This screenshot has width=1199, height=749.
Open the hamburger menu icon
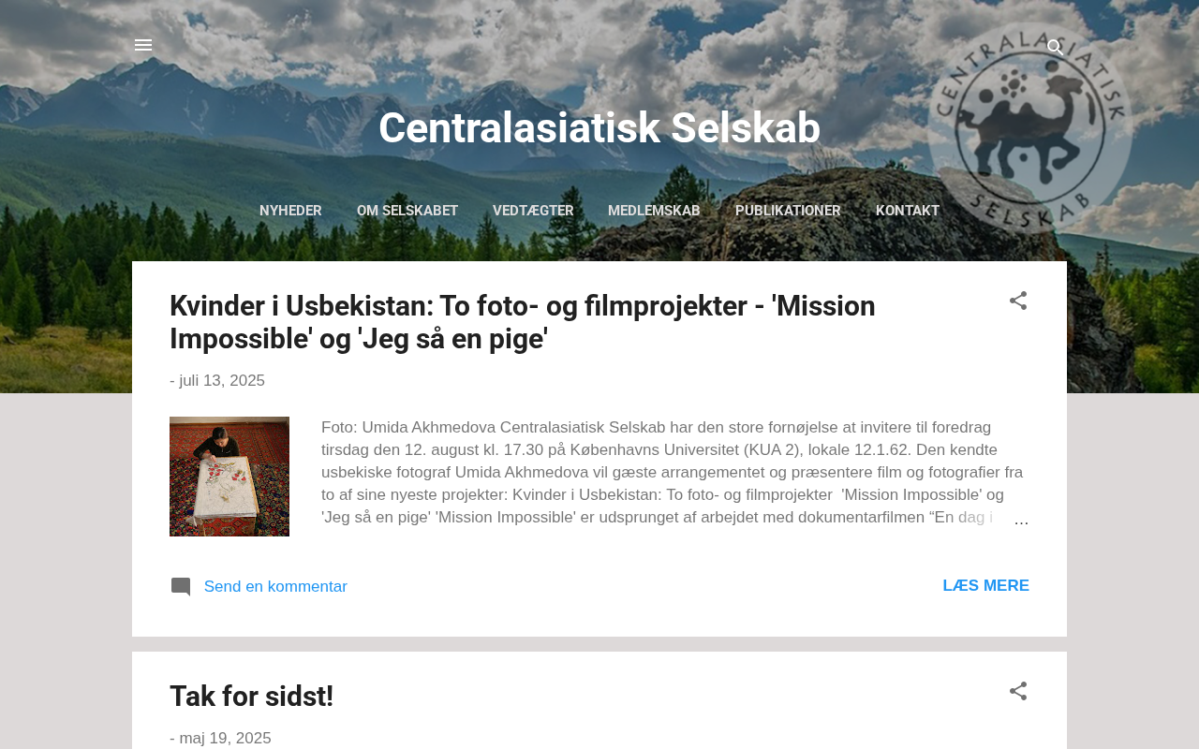(x=143, y=45)
